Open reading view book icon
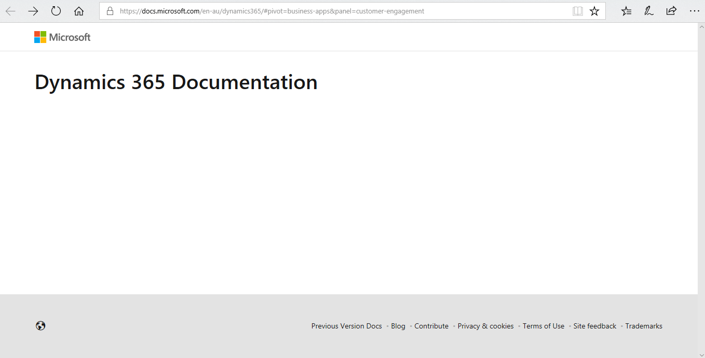The height and width of the screenshot is (358, 705). pyautogui.click(x=578, y=11)
